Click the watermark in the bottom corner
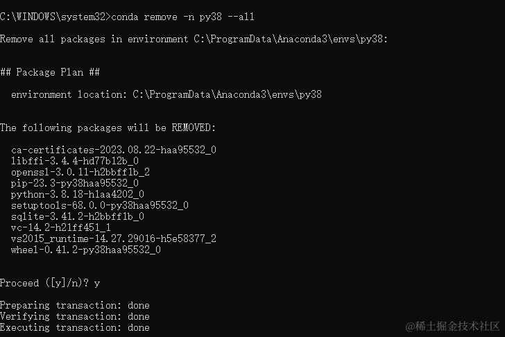The width and height of the screenshot is (505, 337). (452, 327)
